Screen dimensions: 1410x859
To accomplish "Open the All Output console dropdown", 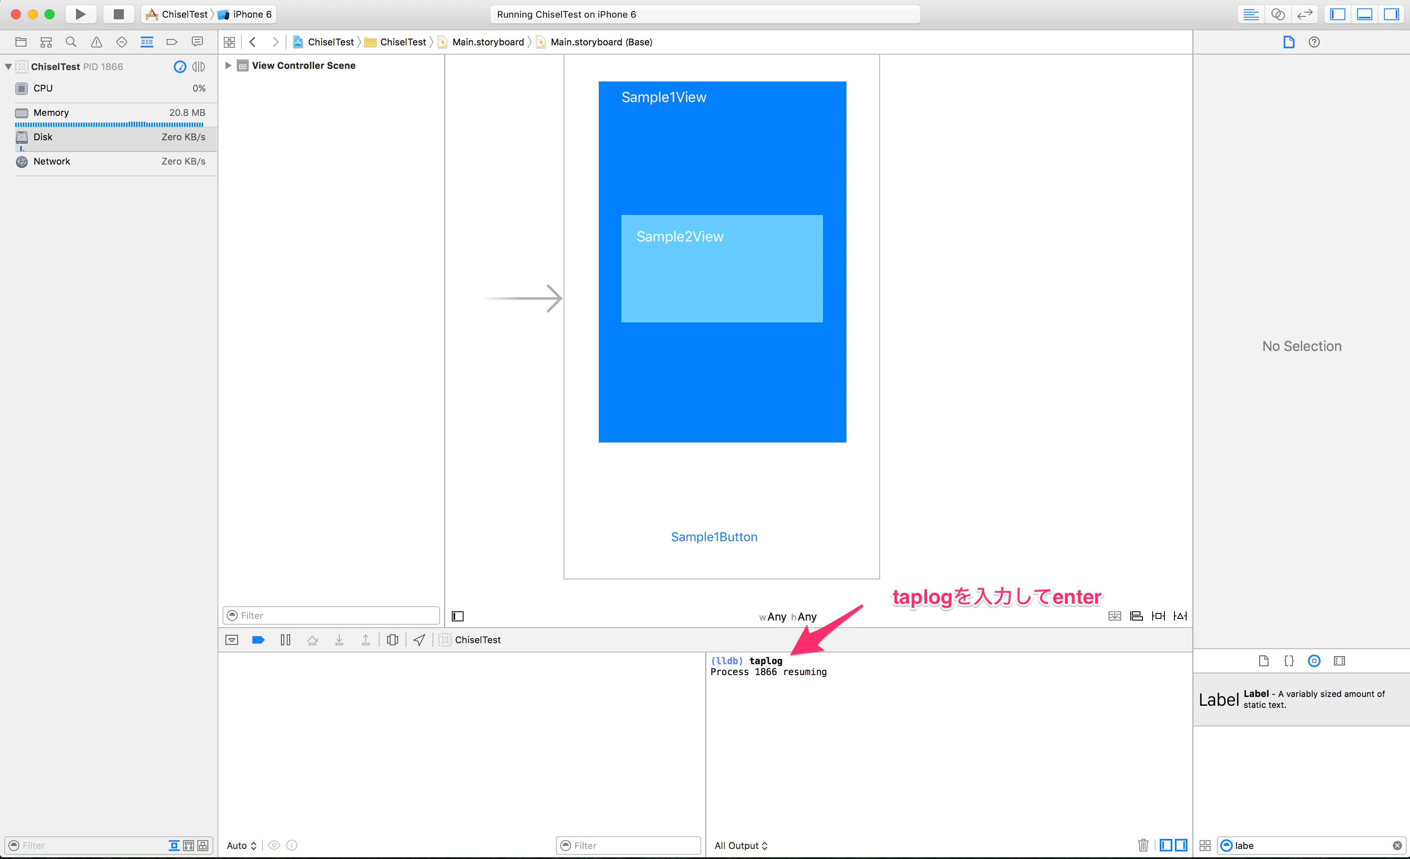I will [x=741, y=845].
